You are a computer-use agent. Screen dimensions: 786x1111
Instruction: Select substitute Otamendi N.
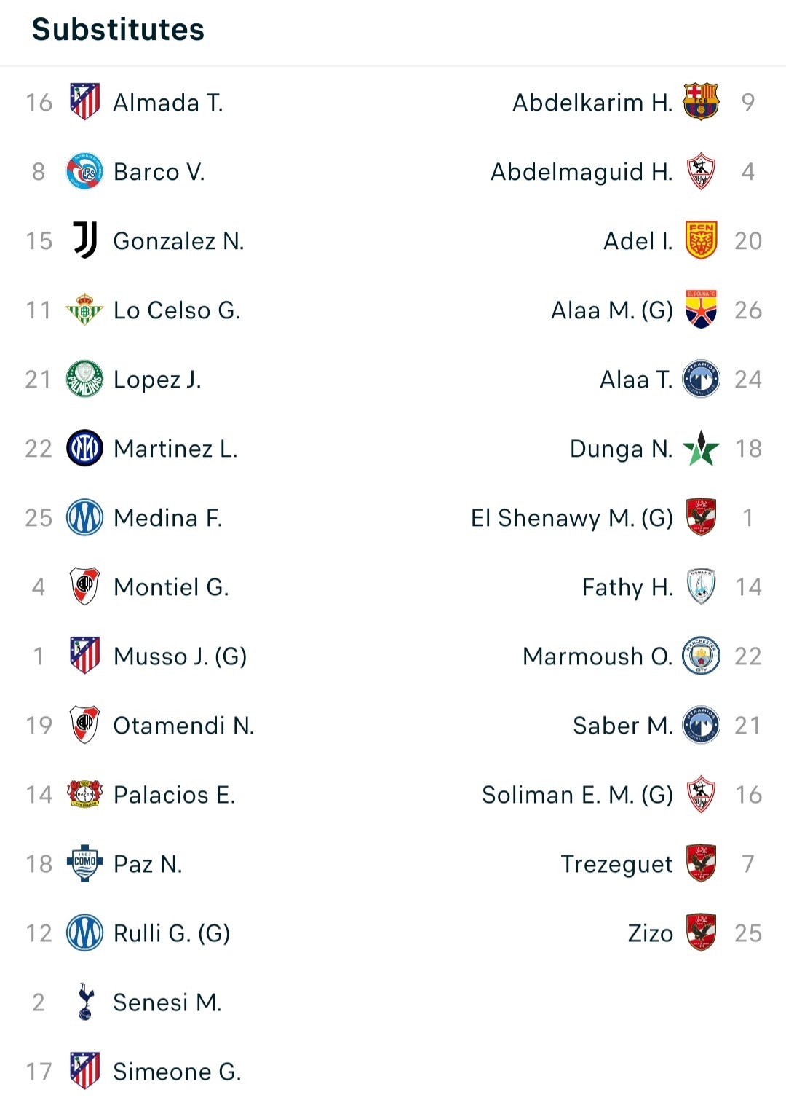[x=183, y=726]
